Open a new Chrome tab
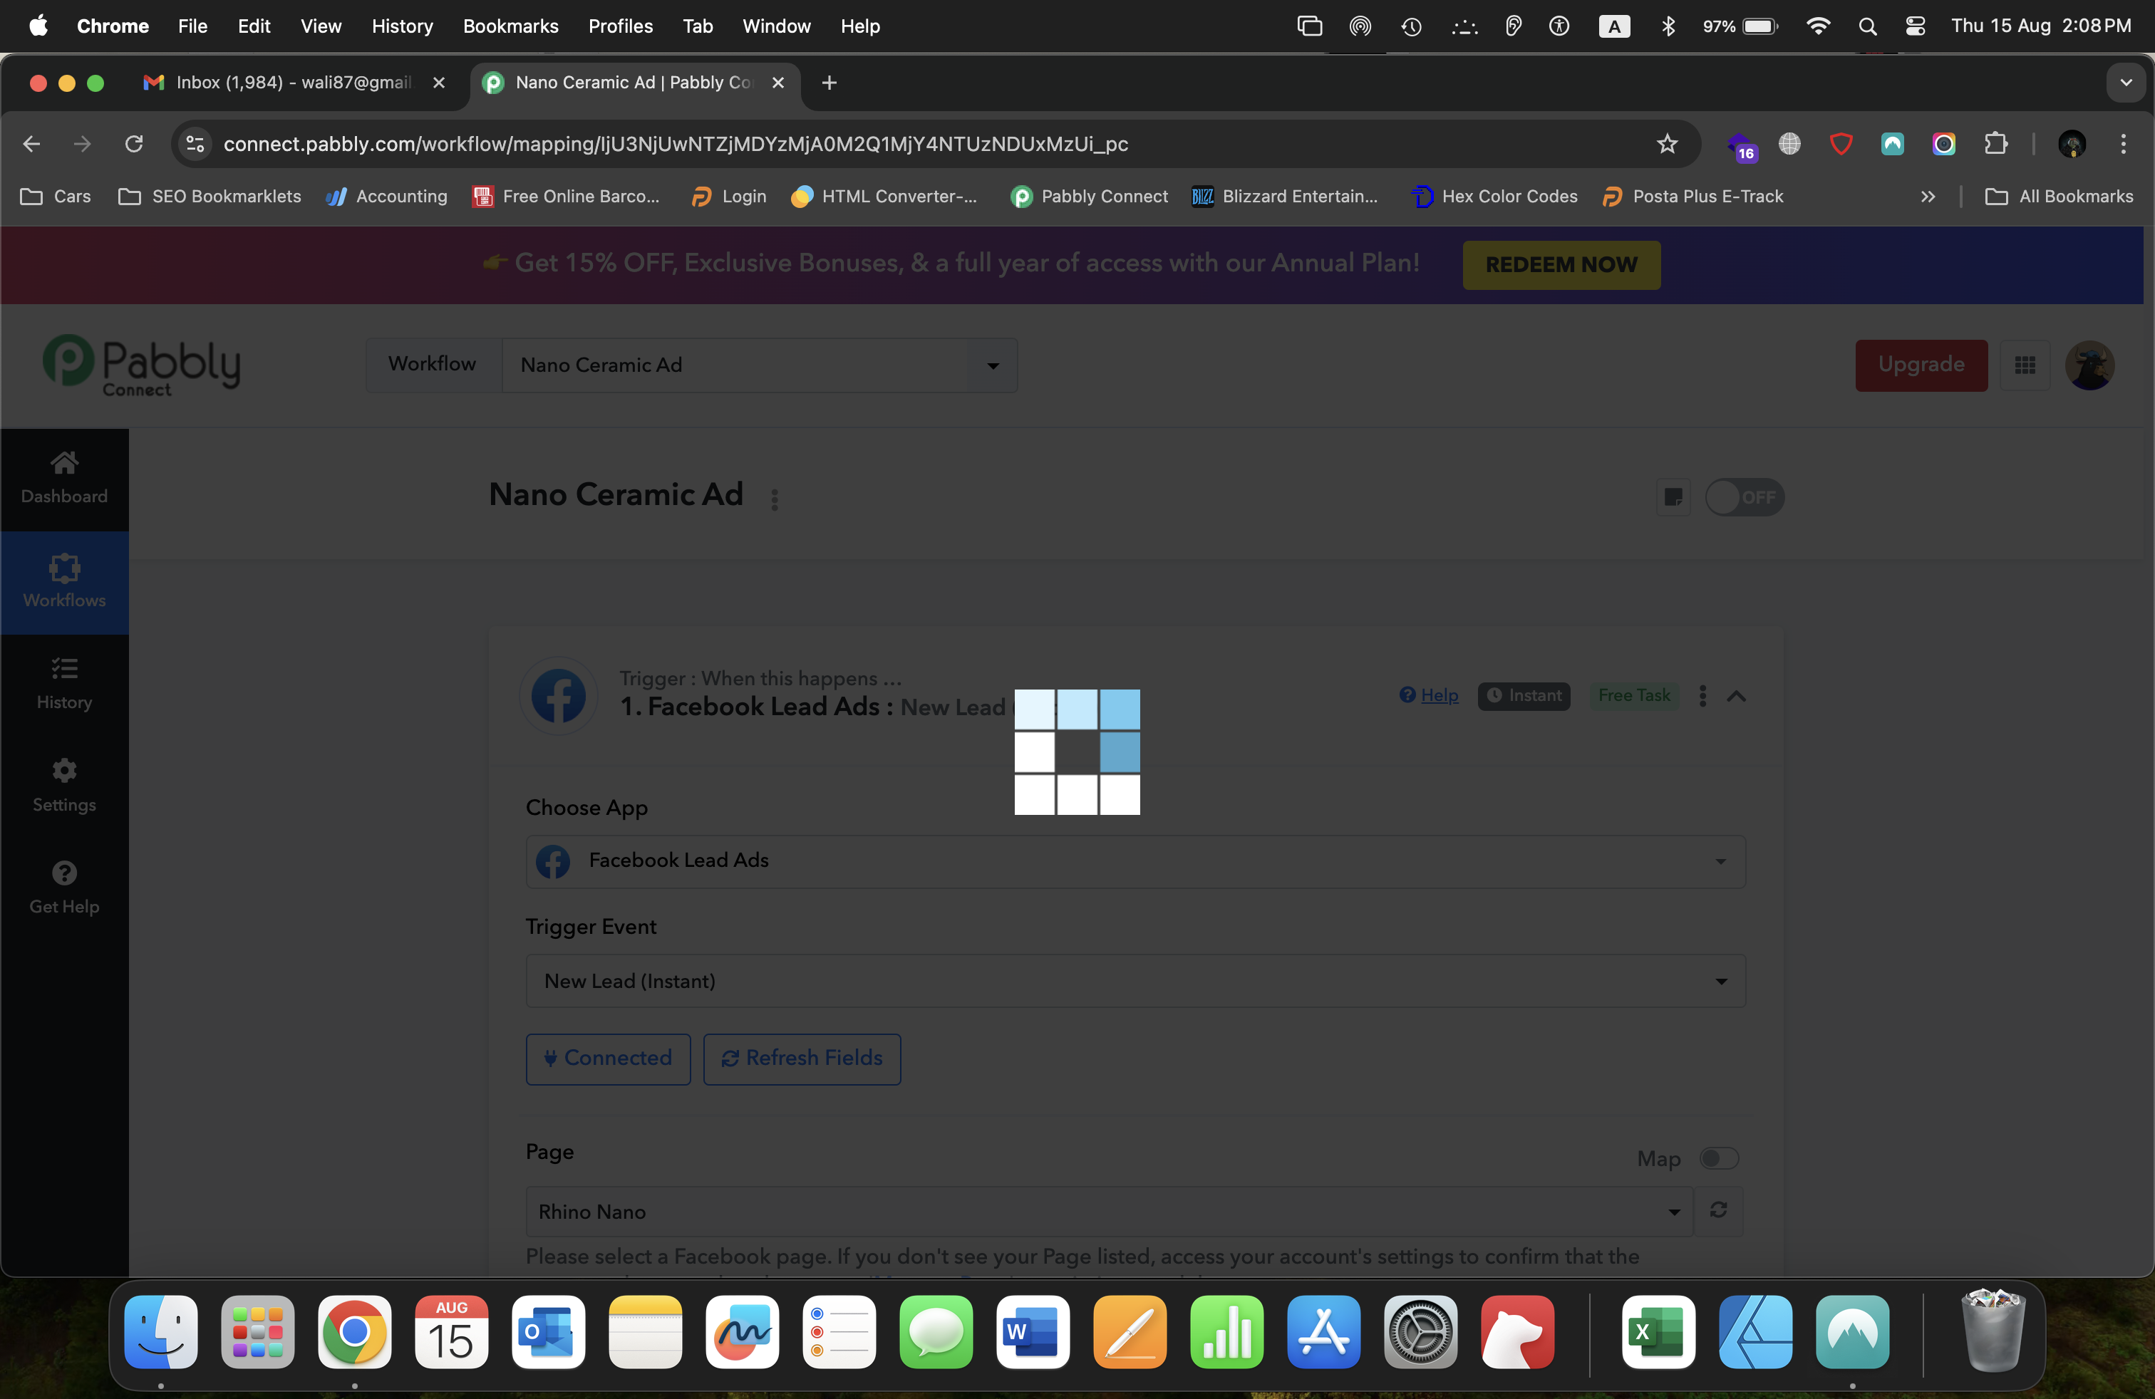Viewport: 2155px width, 1399px height. (x=829, y=83)
